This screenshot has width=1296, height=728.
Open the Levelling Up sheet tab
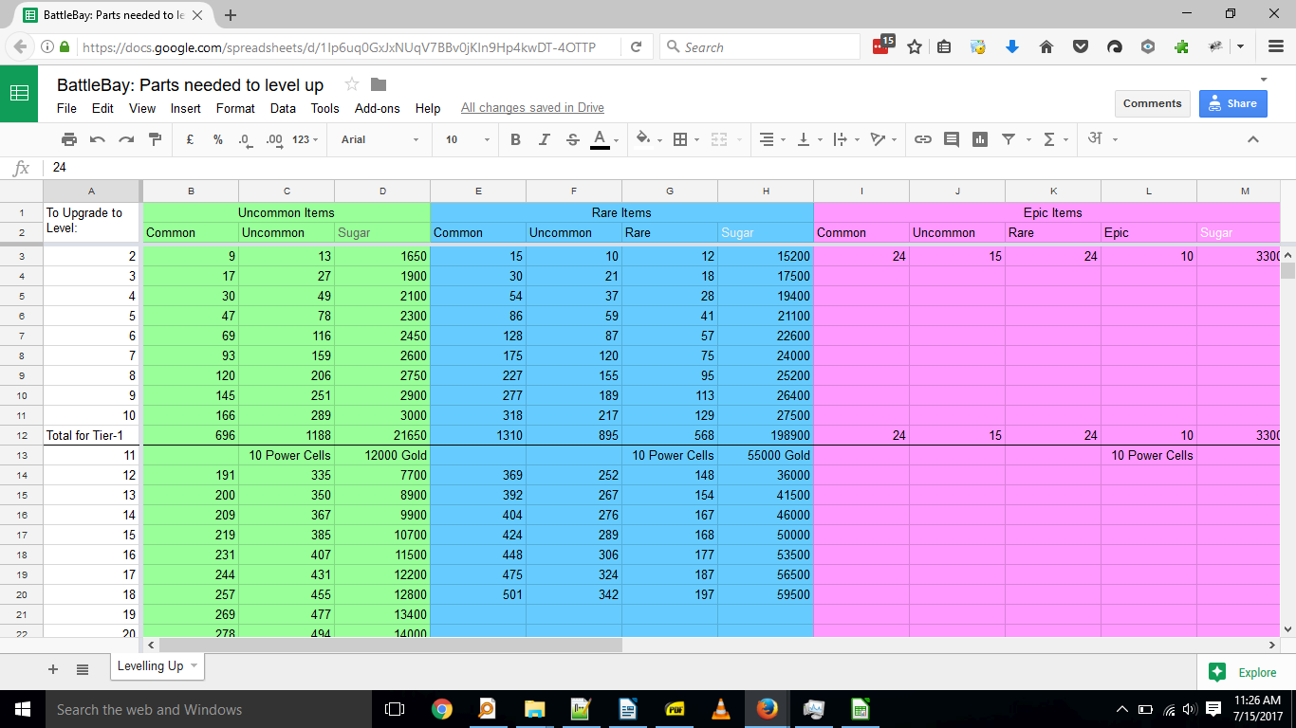pos(150,666)
